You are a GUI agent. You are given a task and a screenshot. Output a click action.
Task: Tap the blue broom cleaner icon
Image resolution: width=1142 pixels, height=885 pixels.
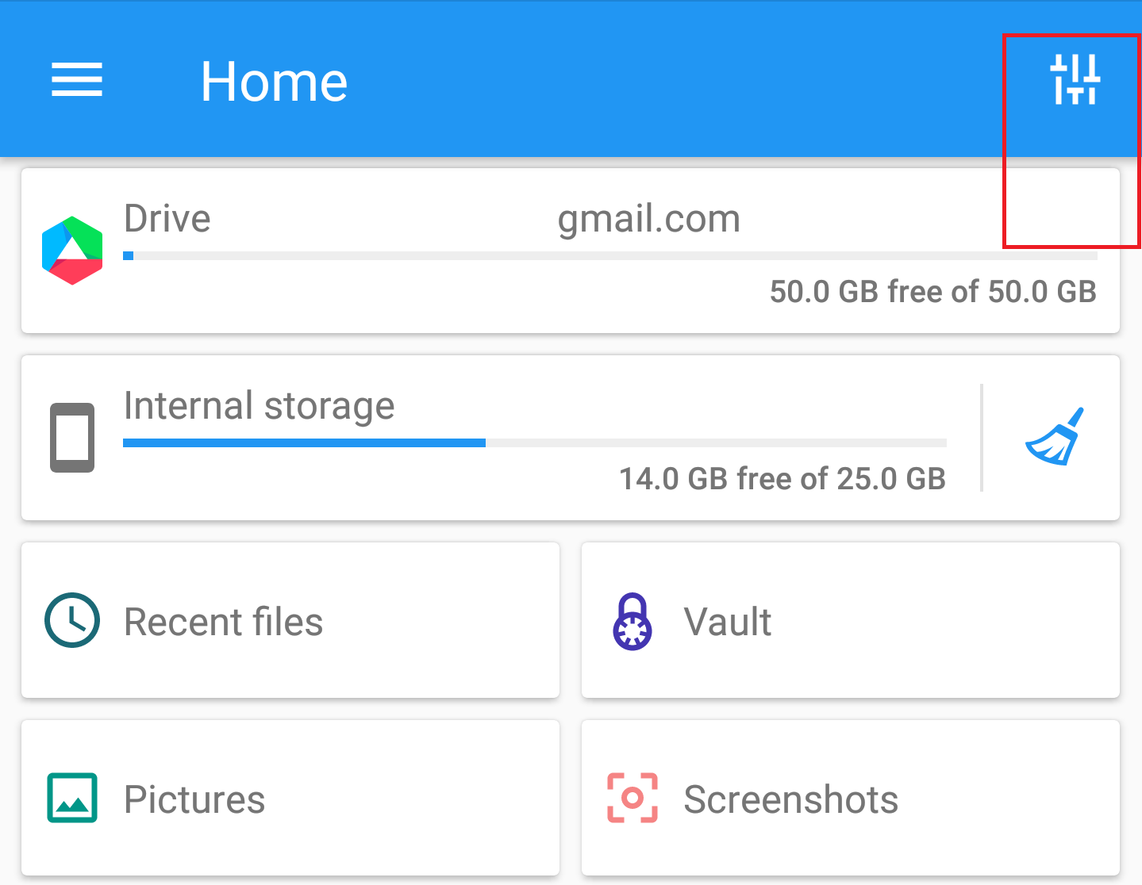coord(1054,437)
